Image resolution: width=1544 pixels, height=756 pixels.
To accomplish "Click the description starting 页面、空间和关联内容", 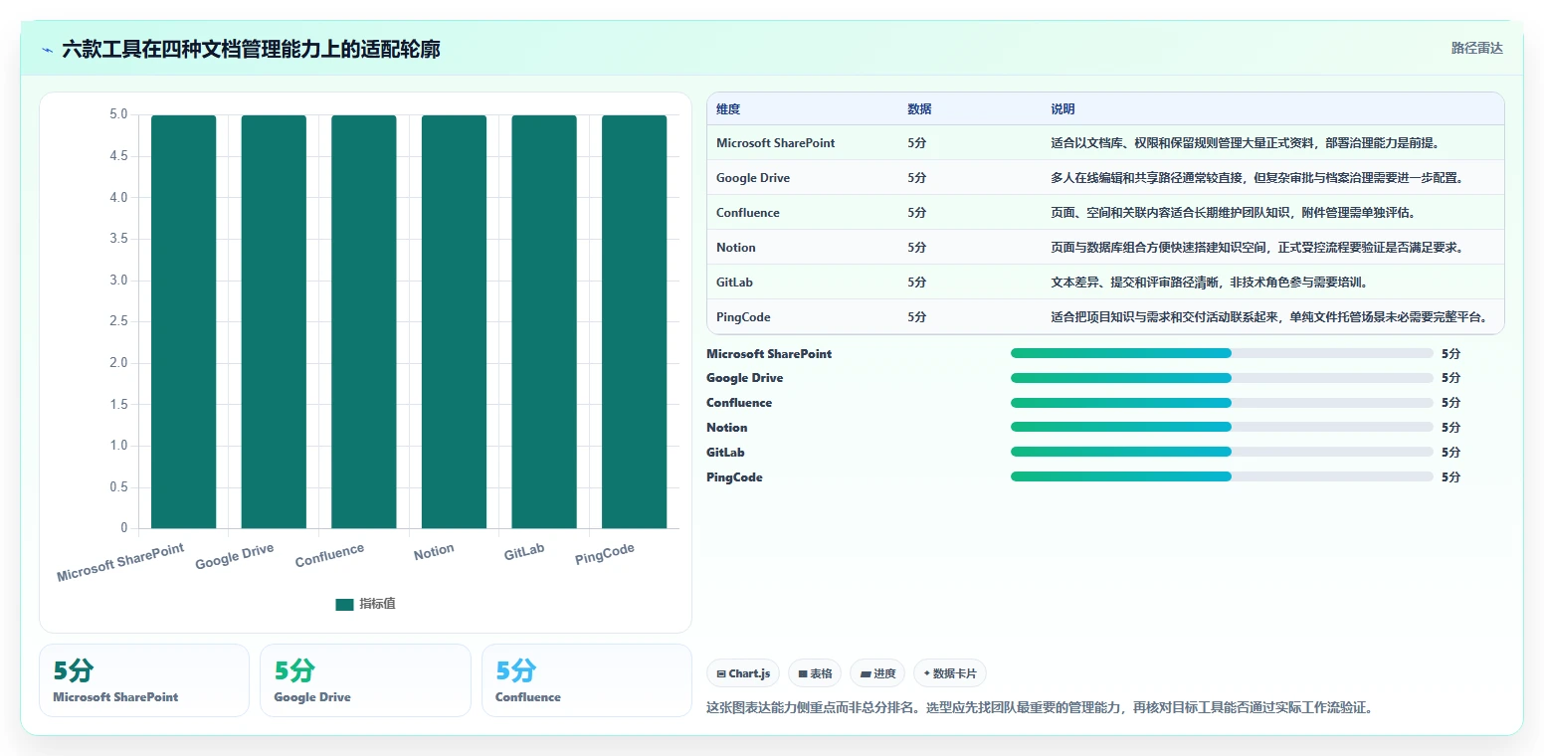I will pyautogui.click(x=1234, y=213).
